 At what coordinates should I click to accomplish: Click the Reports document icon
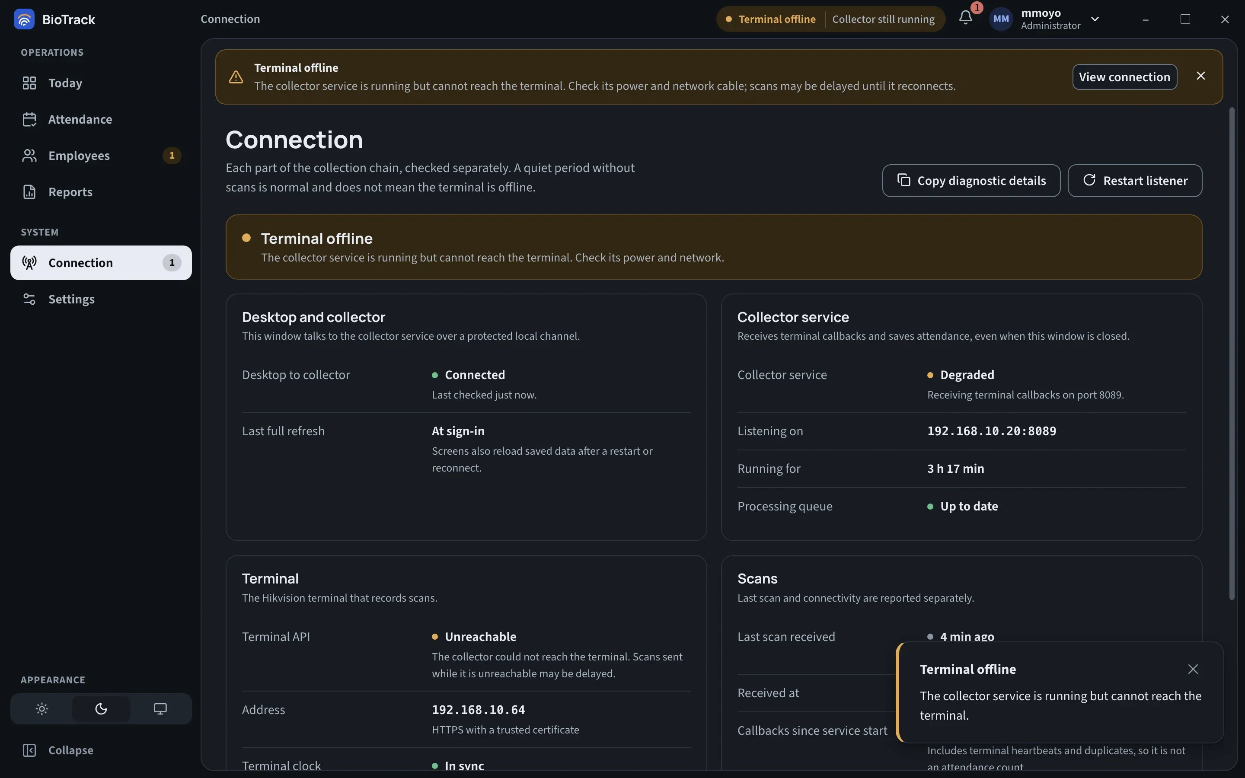click(29, 192)
